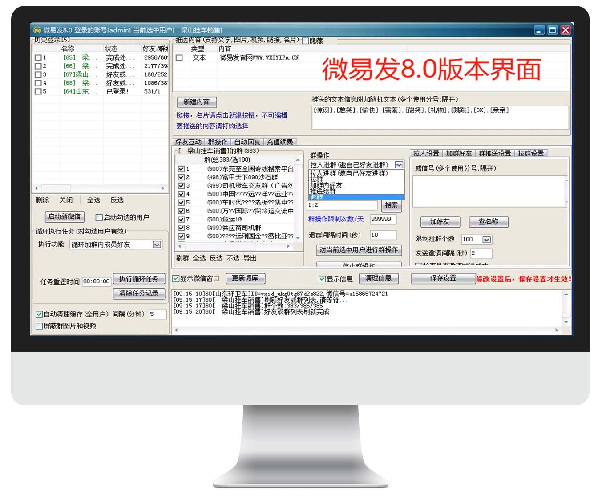Switch to the 自动回复 tab
Viewport: 602px width, 503px height.
[x=247, y=142]
